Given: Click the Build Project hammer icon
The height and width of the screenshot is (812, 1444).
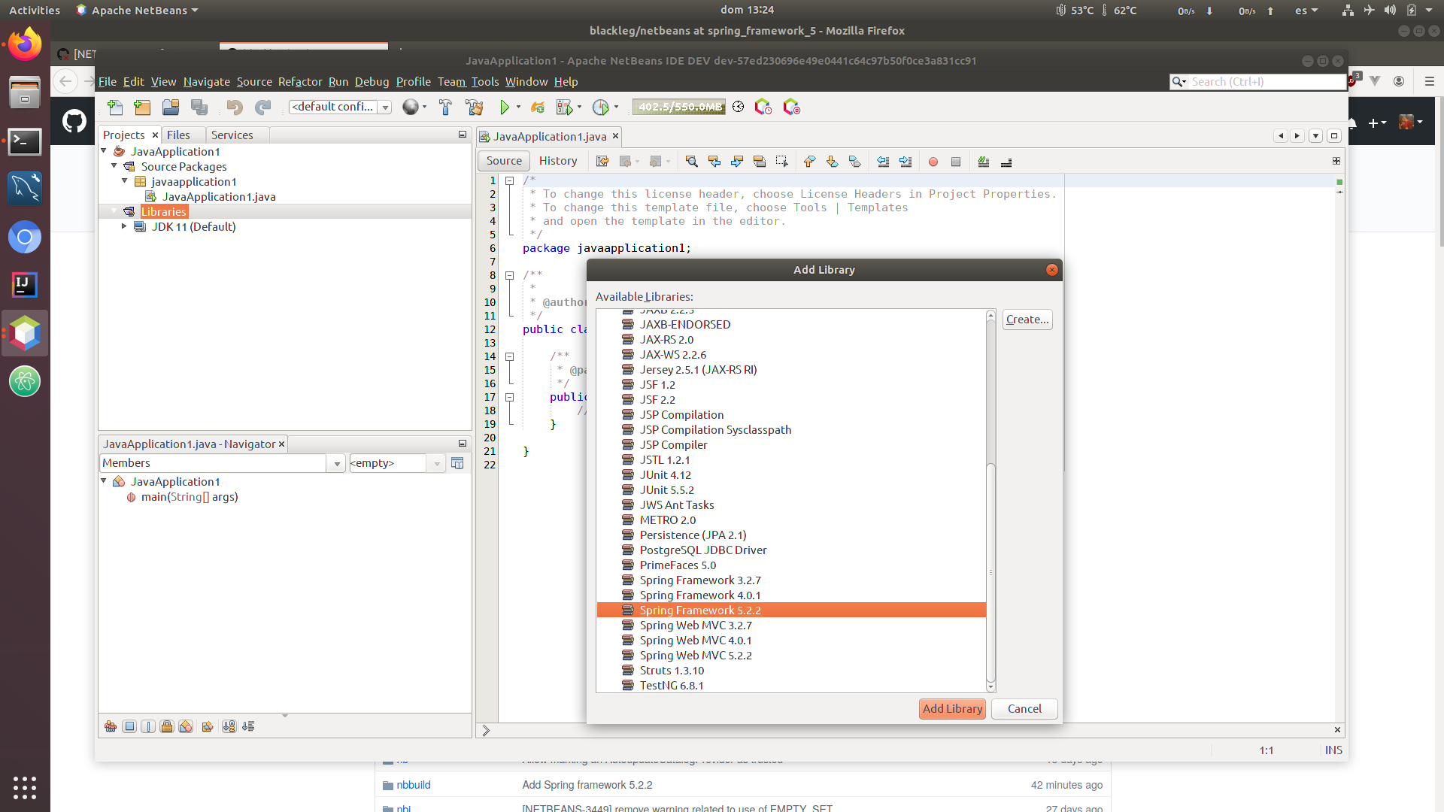Looking at the screenshot, I should pos(445,108).
